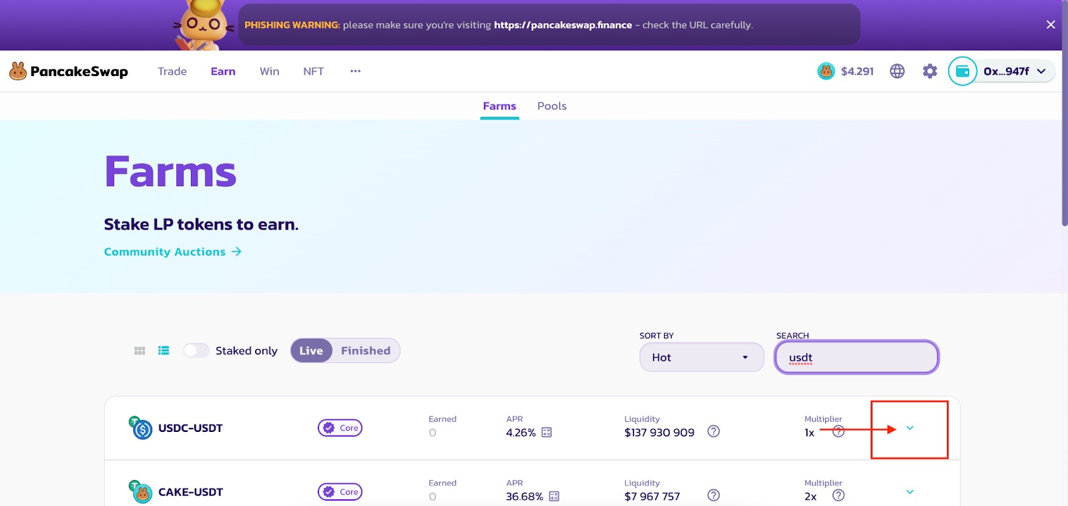
Task: Click the $4.291 CAKE price
Action: point(857,71)
